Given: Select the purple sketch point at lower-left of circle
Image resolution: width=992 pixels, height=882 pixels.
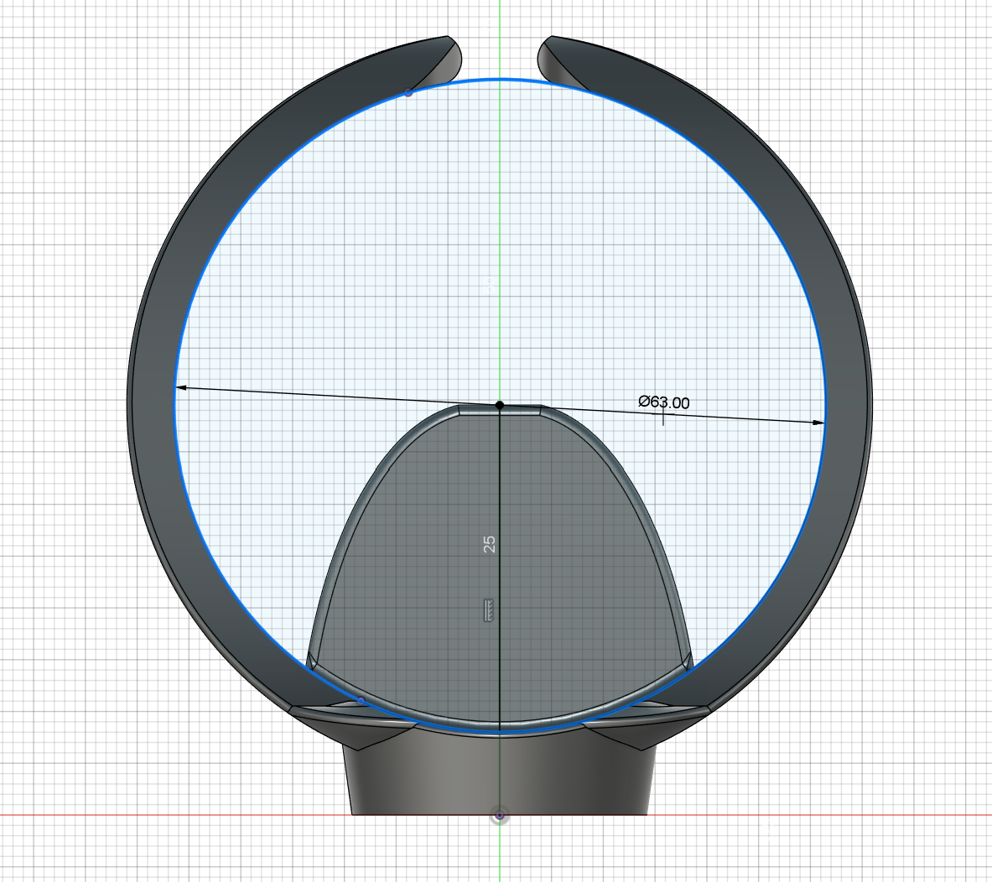Looking at the screenshot, I should tap(361, 701).
